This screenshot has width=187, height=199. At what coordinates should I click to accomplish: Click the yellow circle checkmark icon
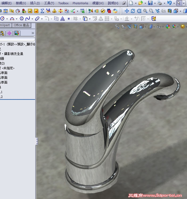103,11
